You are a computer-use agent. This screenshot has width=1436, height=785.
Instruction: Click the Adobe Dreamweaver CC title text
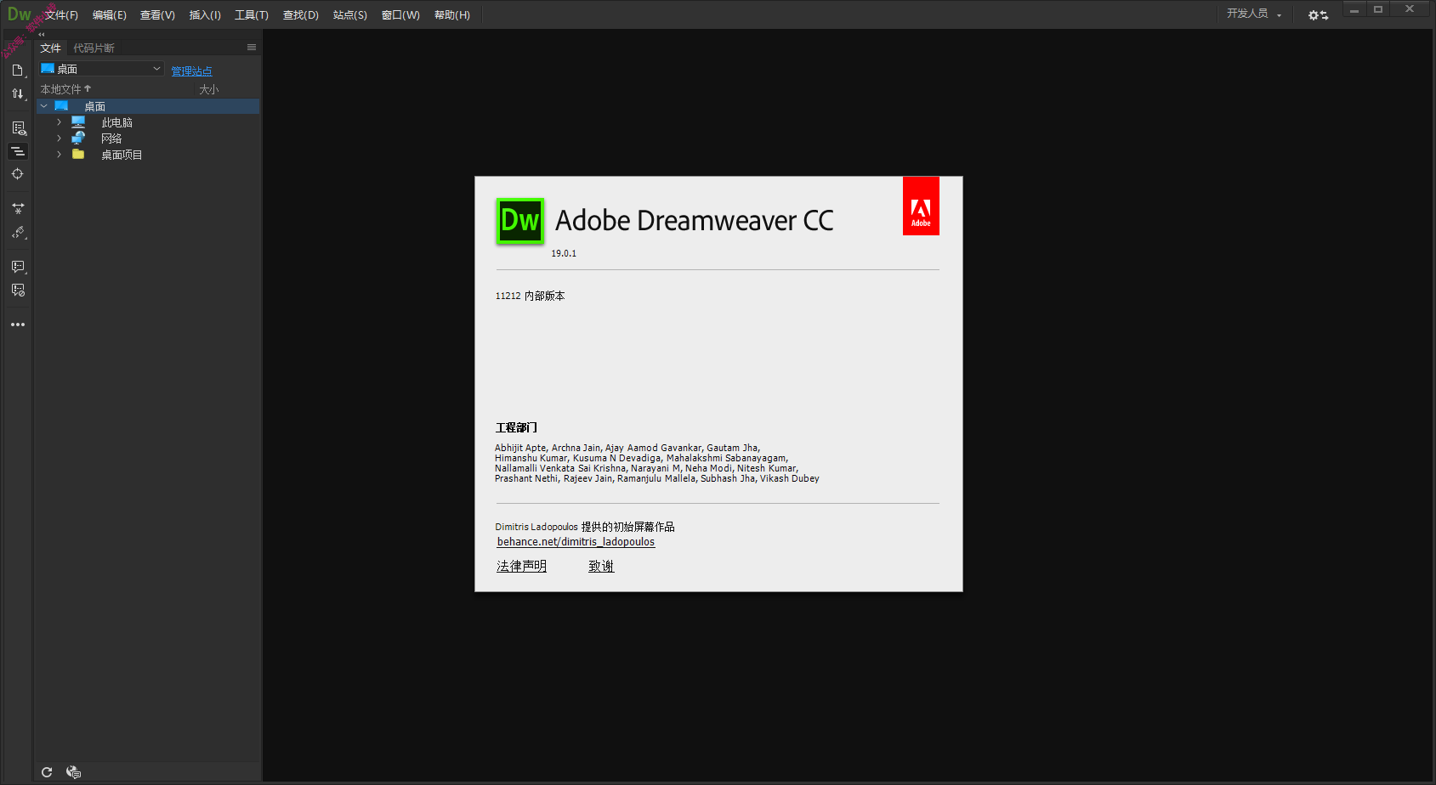[x=694, y=221]
